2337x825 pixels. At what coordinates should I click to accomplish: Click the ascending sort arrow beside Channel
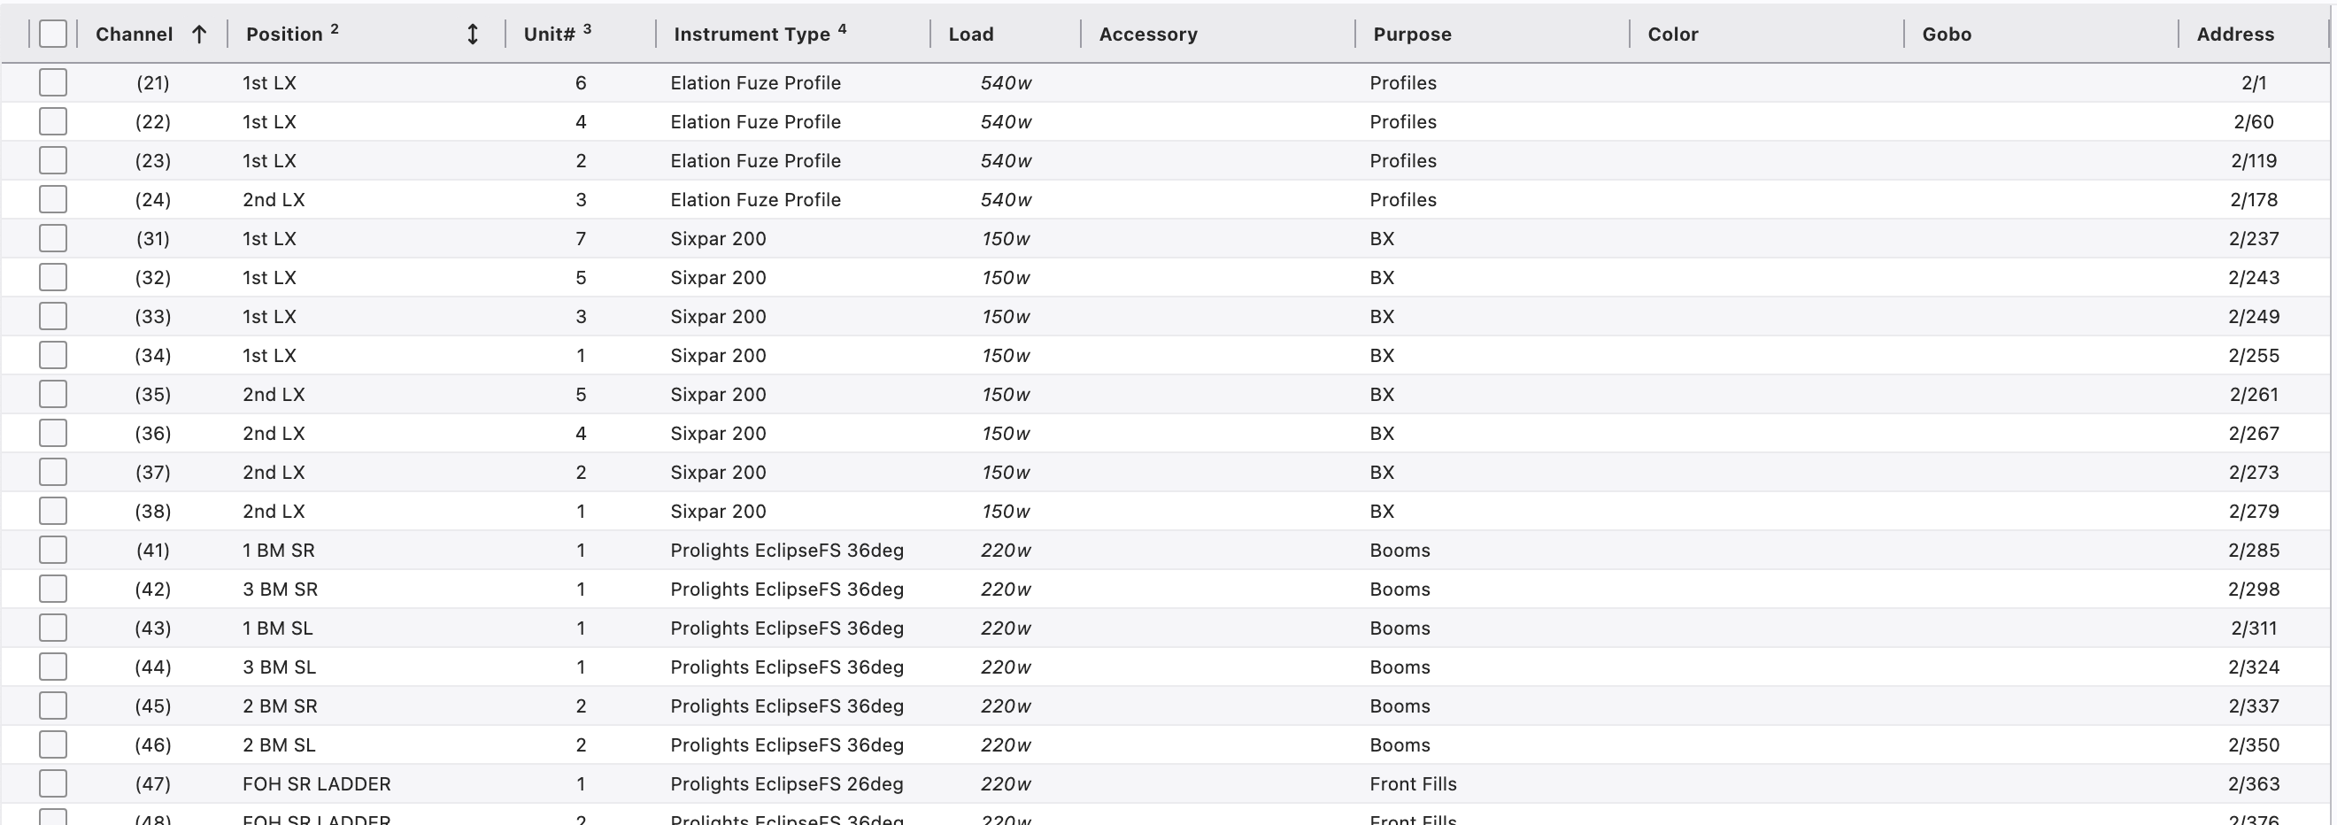click(198, 35)
